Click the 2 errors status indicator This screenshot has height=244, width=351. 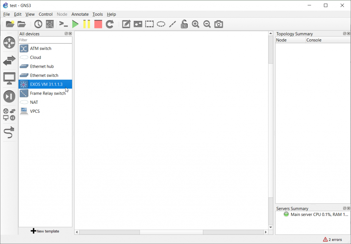pyautogui.click(x=332, y=240)
